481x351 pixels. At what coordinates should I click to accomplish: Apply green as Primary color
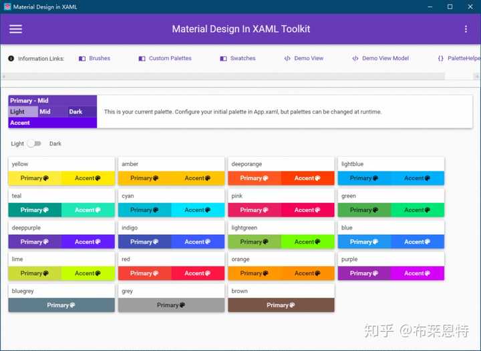coord(364,210)
